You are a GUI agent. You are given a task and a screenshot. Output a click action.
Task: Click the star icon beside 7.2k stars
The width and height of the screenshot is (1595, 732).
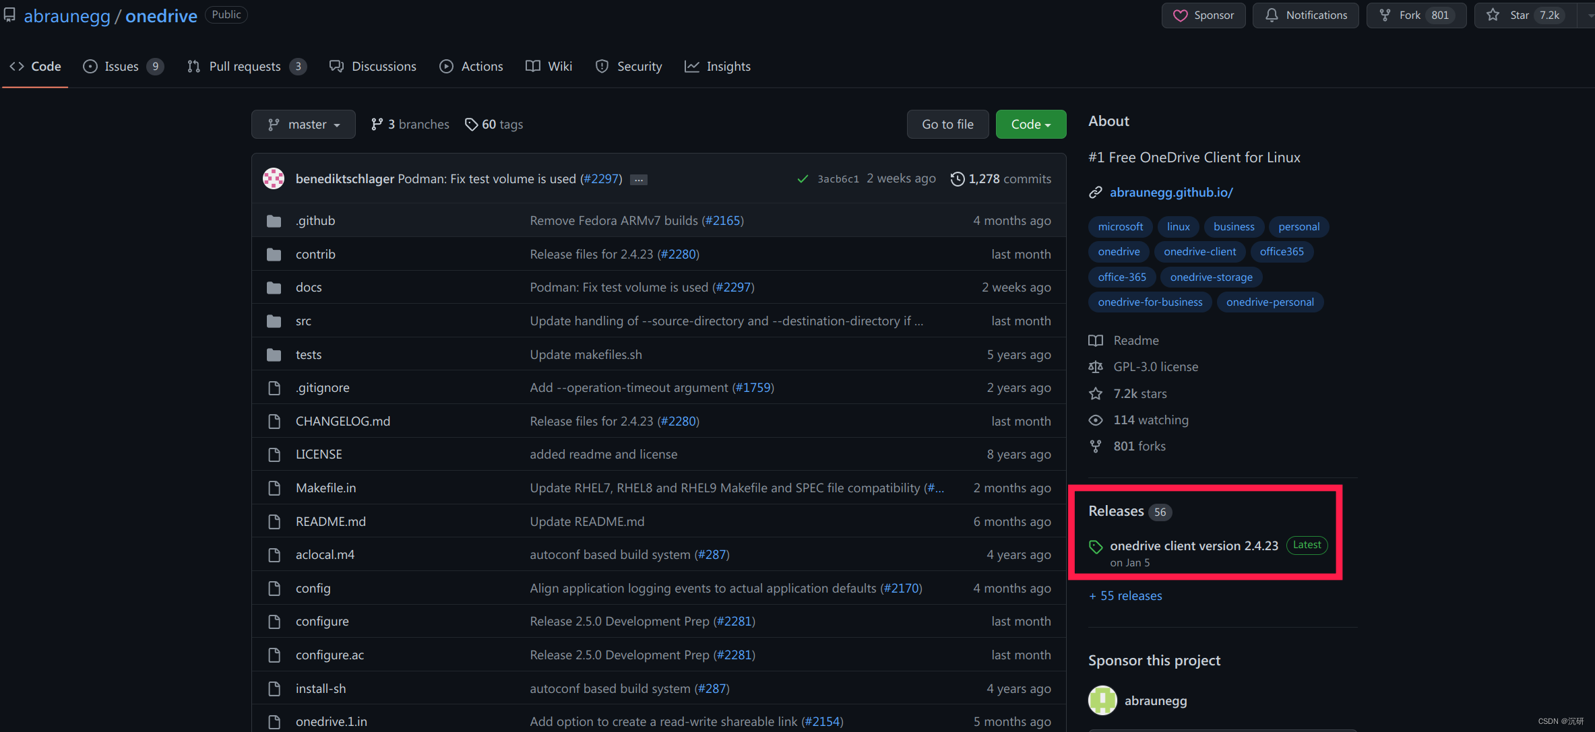tap(1096, 394)
